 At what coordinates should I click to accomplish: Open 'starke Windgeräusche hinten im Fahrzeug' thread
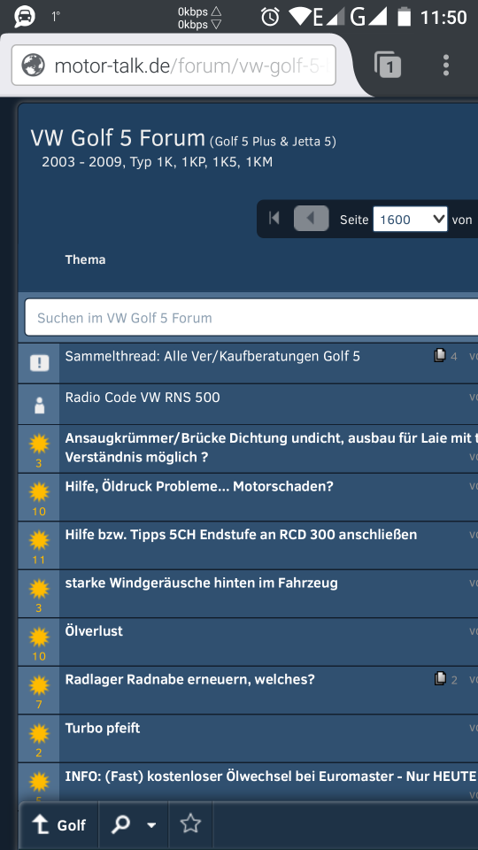tap(201, 583)
